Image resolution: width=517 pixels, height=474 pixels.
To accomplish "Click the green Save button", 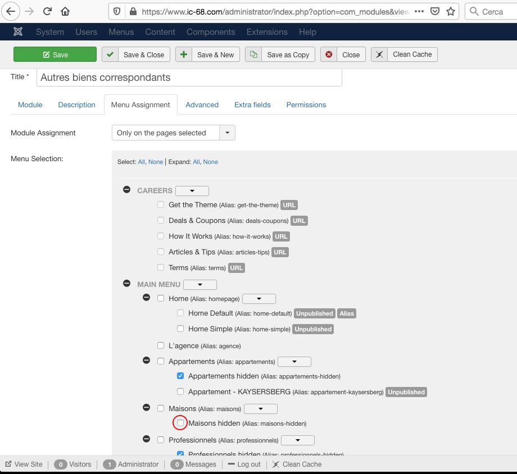I will coord(55,54).
